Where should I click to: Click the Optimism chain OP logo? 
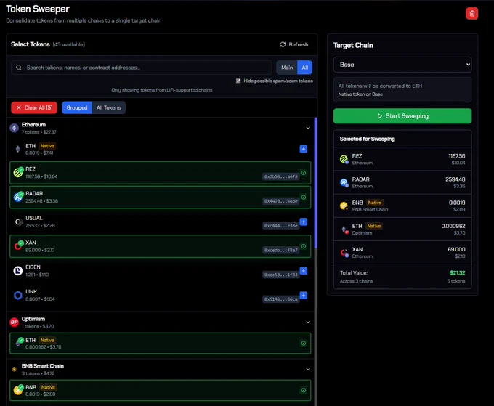(x=15, y=322)
